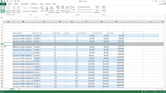Click the Insert Function fx icon

(36, 18)
